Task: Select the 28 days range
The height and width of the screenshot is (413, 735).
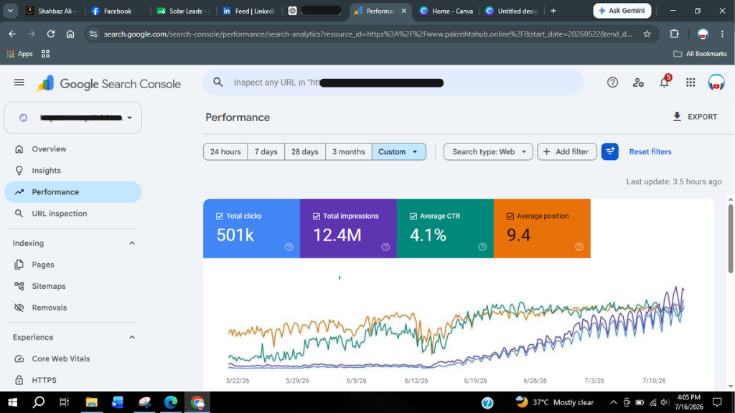Action: (x=304, y=152)
